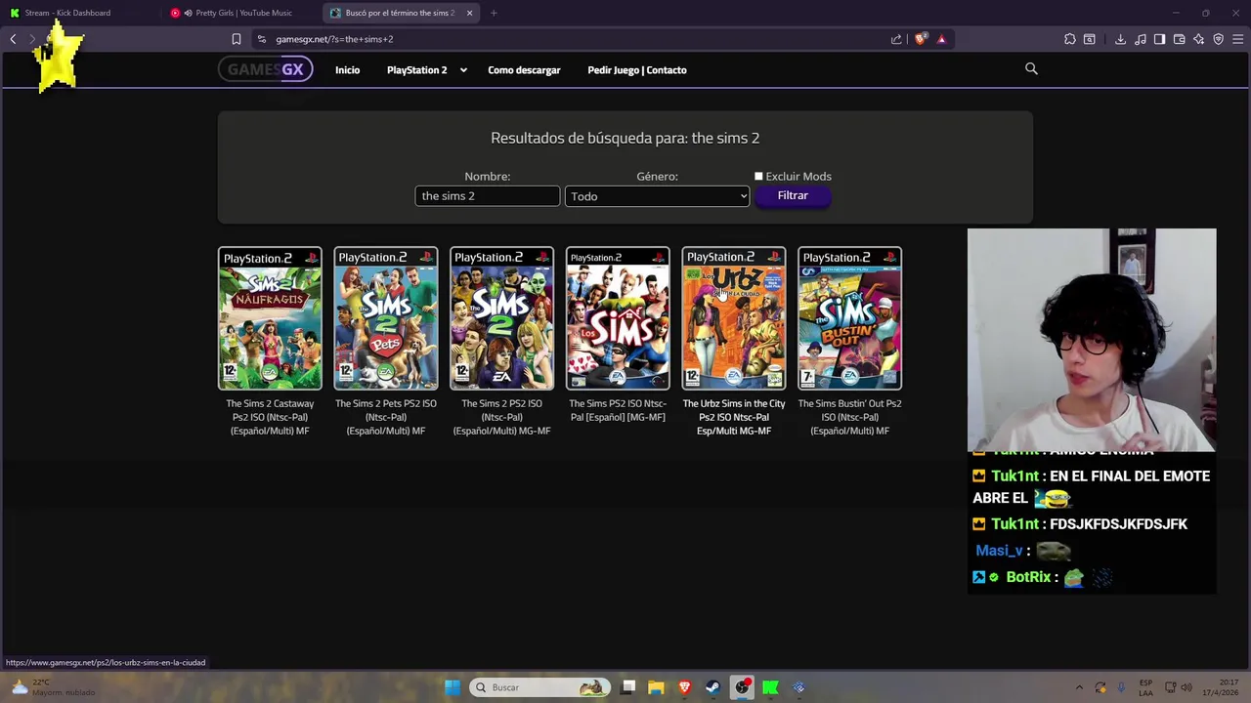This screenshot has height=703, width=1251.
Task: Open The Sims 2 Castaway Ps2 ISO link
Action: tap(270, 417)
